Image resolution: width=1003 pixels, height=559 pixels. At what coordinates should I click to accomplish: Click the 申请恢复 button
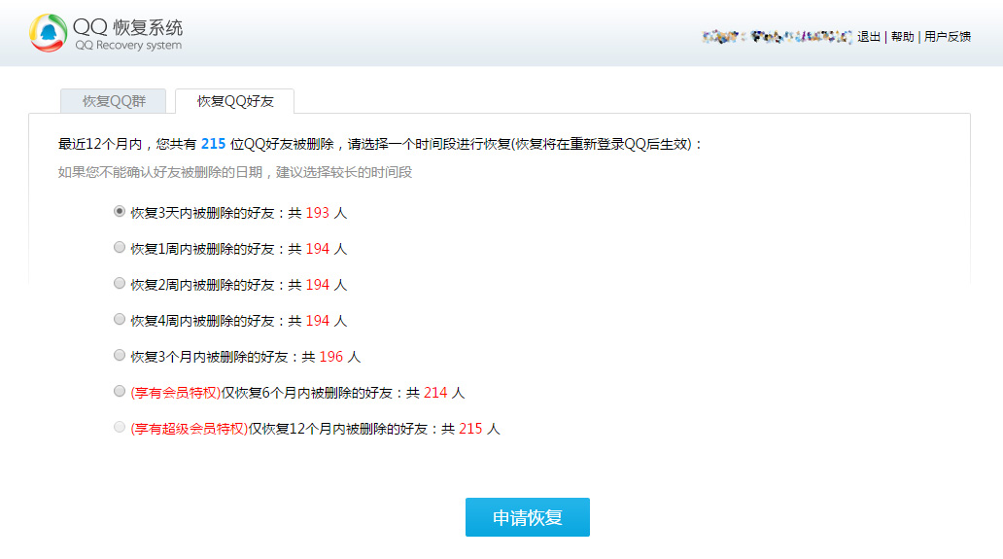click(x=527, y=517)
